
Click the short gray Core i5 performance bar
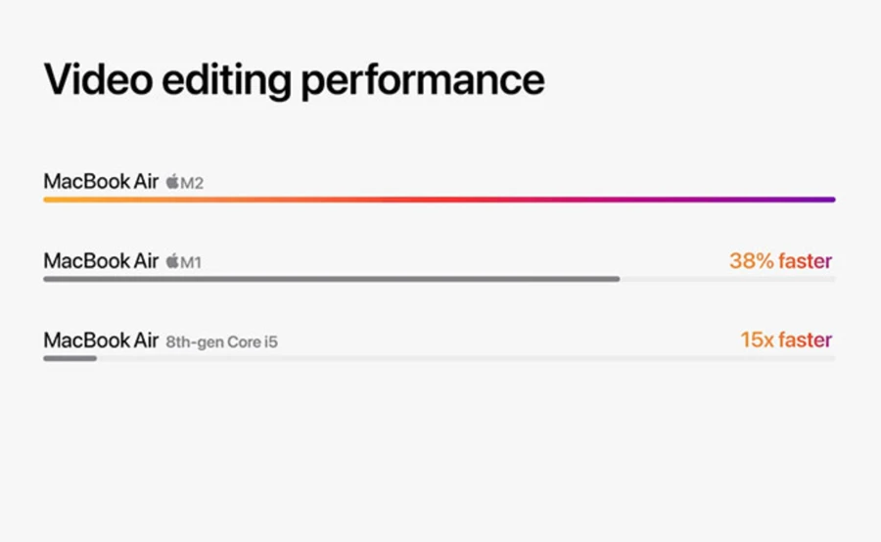pos(70,358)
